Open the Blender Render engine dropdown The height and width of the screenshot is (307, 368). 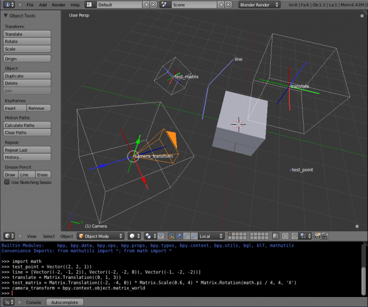[x=259, y=5]
